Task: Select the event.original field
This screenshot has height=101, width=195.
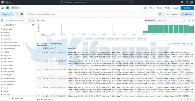Action: coord(8,68)
